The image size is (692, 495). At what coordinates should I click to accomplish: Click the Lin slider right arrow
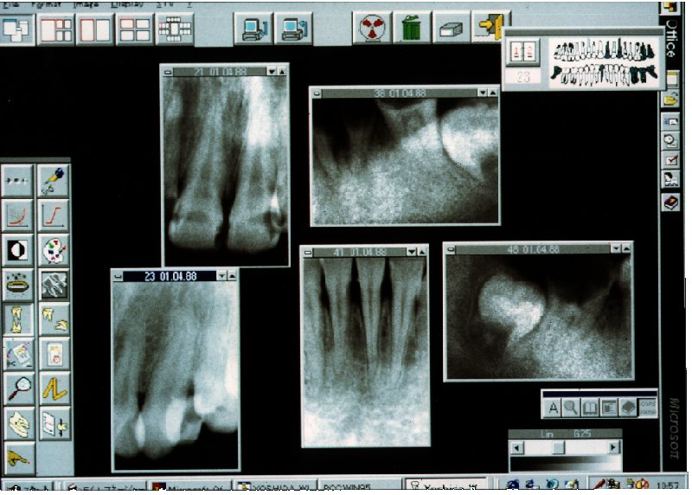coord(613,448)
